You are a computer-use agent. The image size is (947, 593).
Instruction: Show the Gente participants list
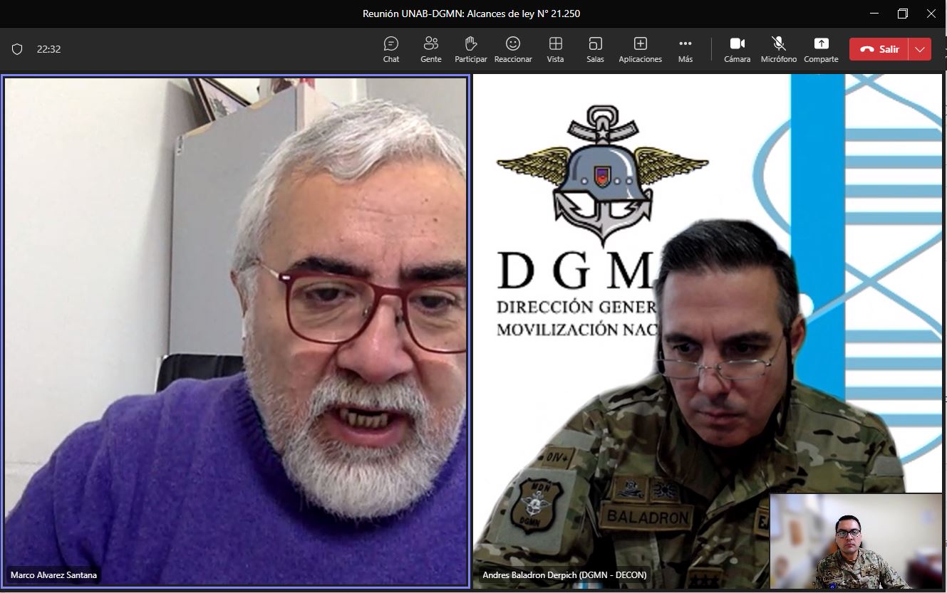[x=430, y=49]
